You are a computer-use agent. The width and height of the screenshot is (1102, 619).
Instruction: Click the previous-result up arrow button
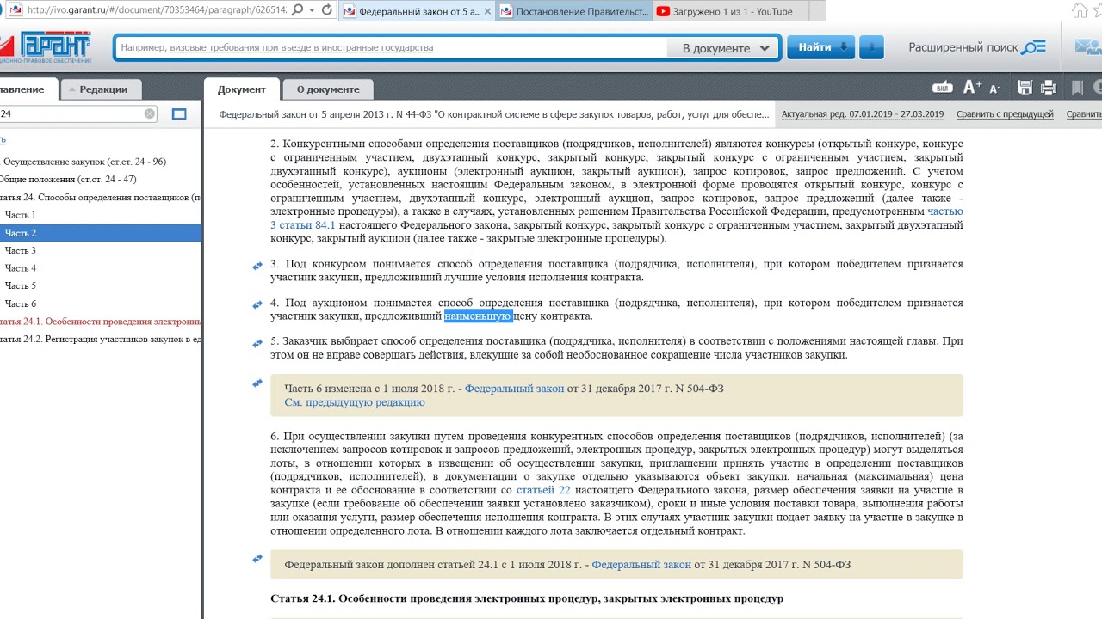871,47
